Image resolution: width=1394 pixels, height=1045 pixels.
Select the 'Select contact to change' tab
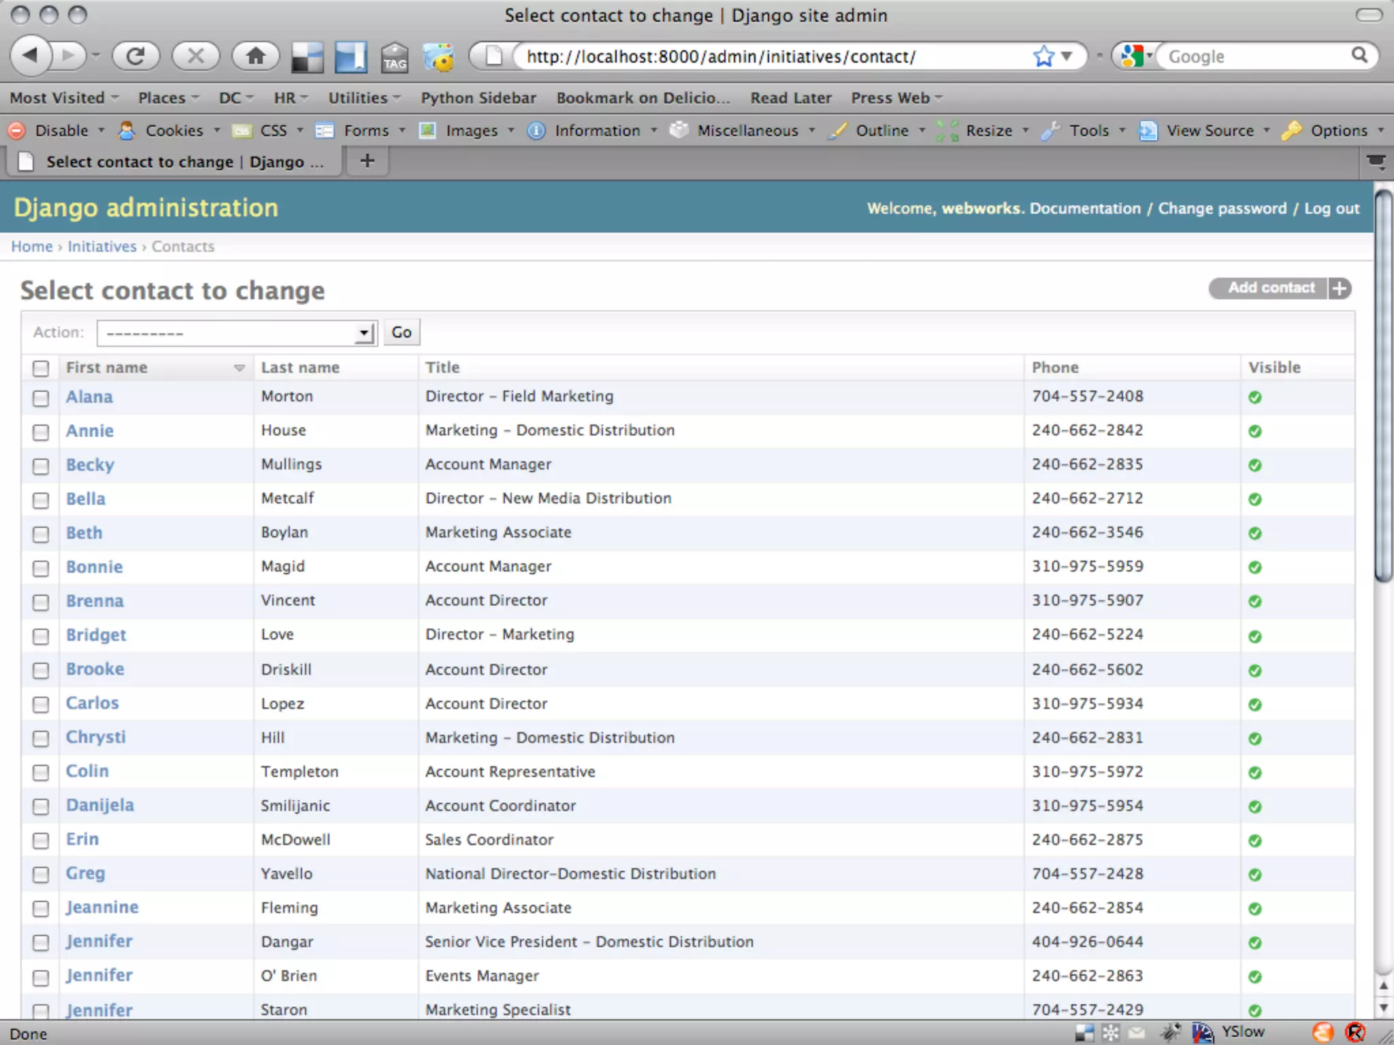(x=174, y=162)
